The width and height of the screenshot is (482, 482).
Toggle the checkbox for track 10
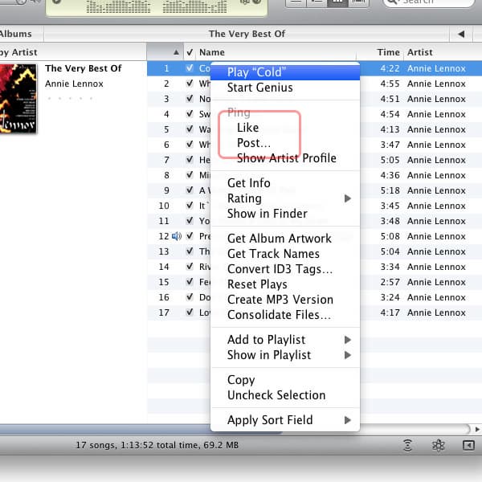(190, 206)
